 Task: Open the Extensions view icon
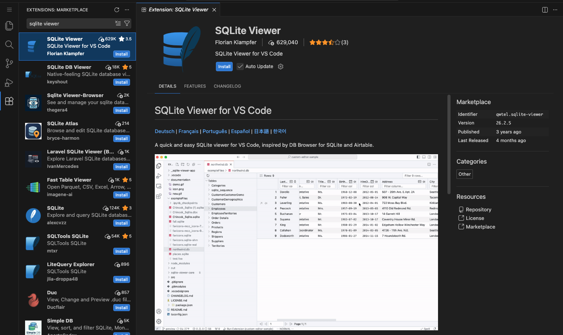pos(9,101)
